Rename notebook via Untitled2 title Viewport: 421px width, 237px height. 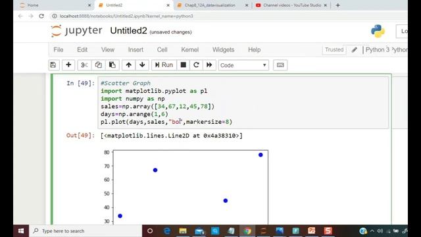pyautogui.click(x=129, y=31)
